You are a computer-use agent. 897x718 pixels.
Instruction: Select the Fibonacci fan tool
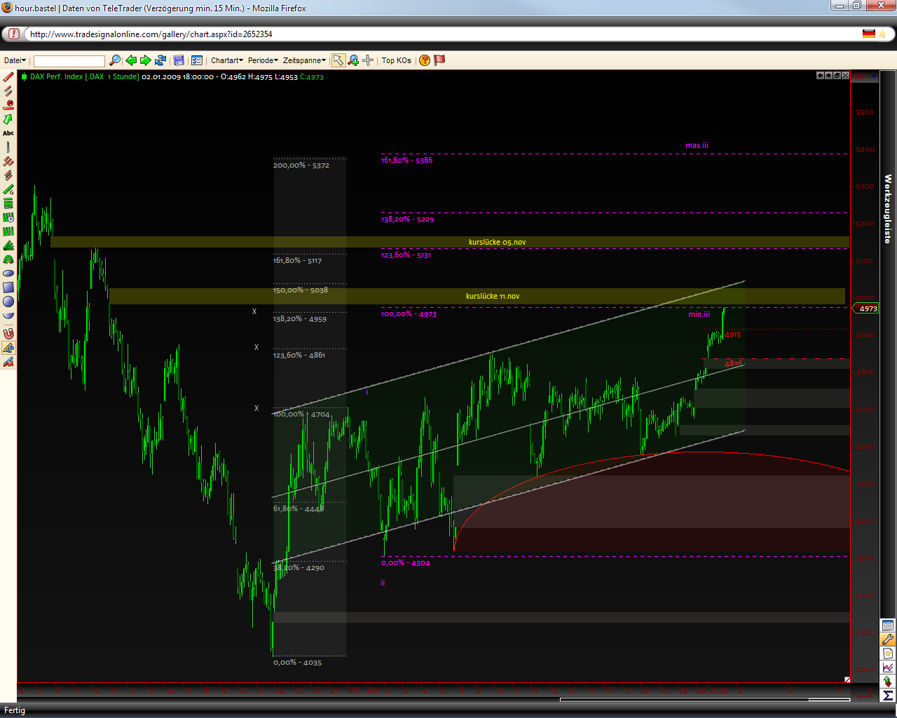(8, 245)
